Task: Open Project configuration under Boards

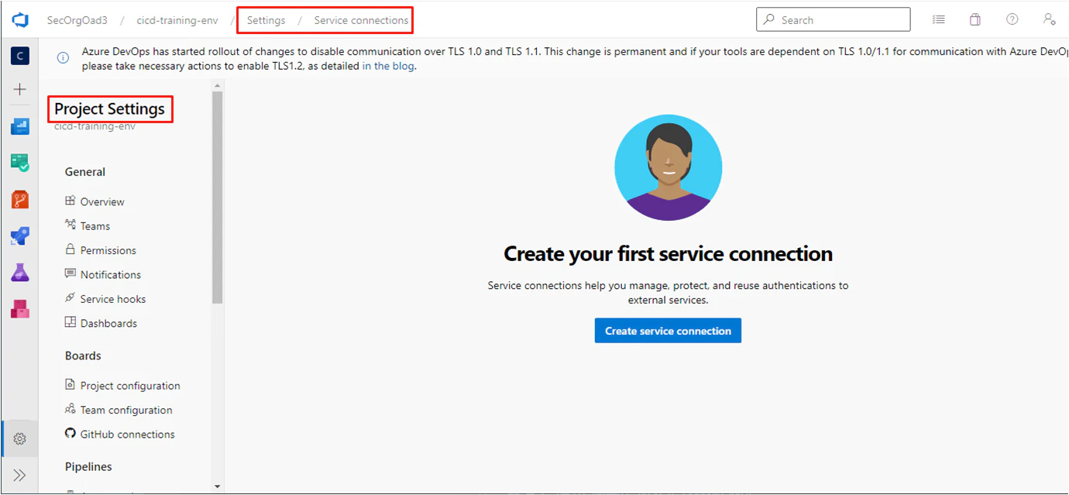Action: tap(130, 386)
